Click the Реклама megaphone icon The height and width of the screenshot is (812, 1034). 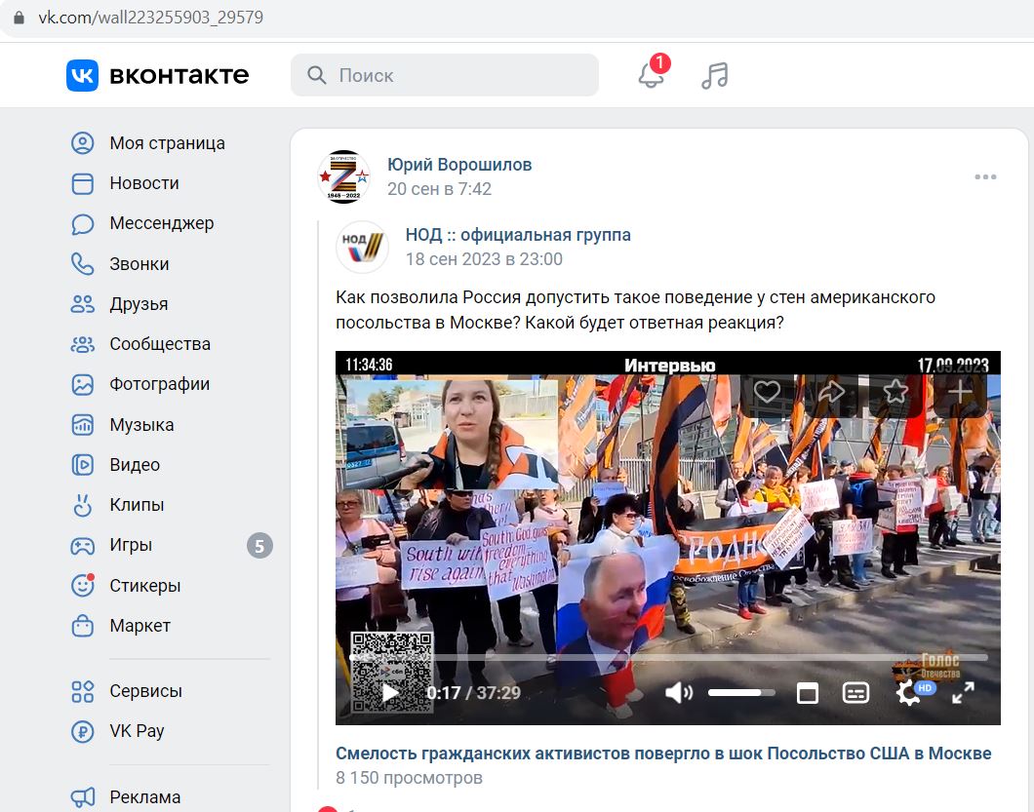[x=83, y=797]
